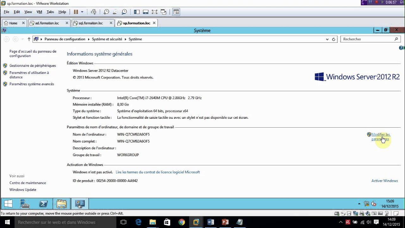Click the console view icon in the VMware toolbar
Screen dimensions: 405x228
click(x=176, y=12)
